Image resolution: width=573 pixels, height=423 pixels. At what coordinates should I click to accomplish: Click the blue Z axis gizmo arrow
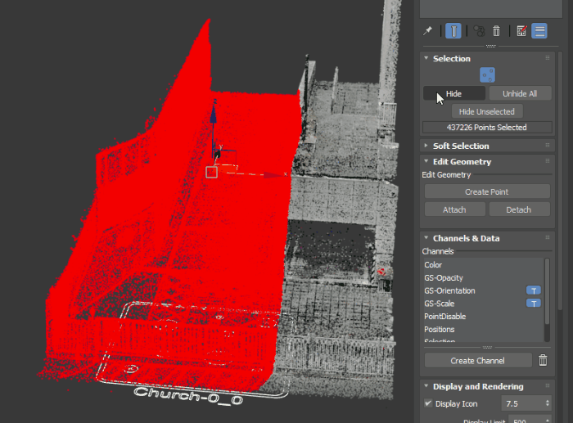(214, 114)
